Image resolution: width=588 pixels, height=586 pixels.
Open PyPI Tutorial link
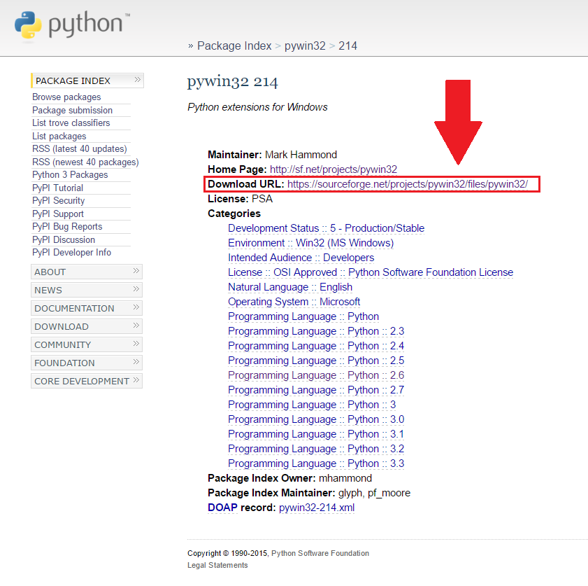point(58,188)
